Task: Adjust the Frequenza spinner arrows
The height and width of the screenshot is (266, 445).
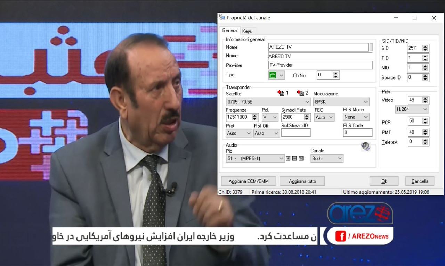Action: coord(255,117)
